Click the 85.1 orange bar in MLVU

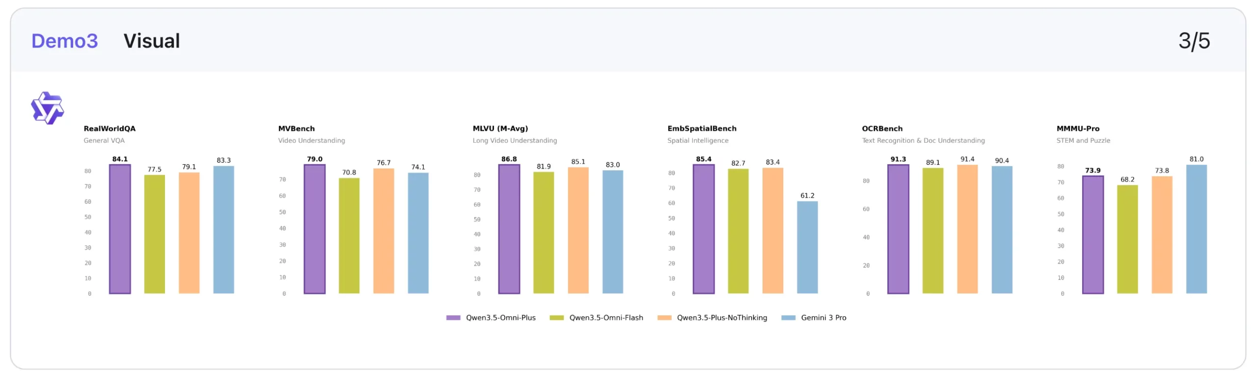point(578,230)
